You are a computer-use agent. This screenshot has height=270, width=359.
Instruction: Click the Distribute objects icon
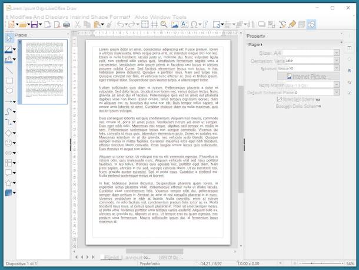click(251, 24)
